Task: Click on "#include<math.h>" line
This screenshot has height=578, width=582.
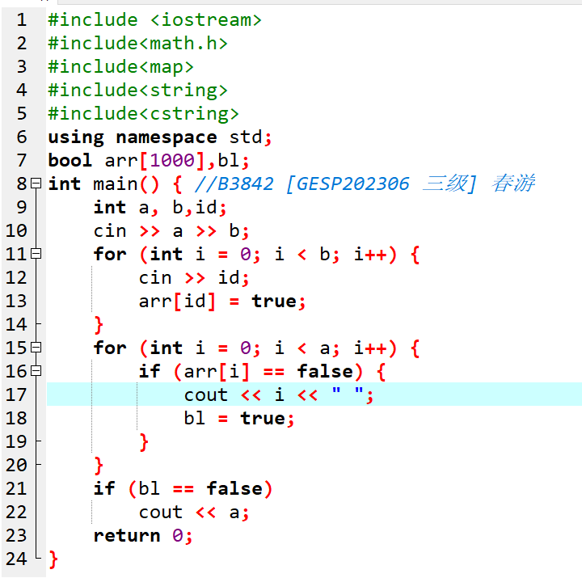Action: coord(137,43)
